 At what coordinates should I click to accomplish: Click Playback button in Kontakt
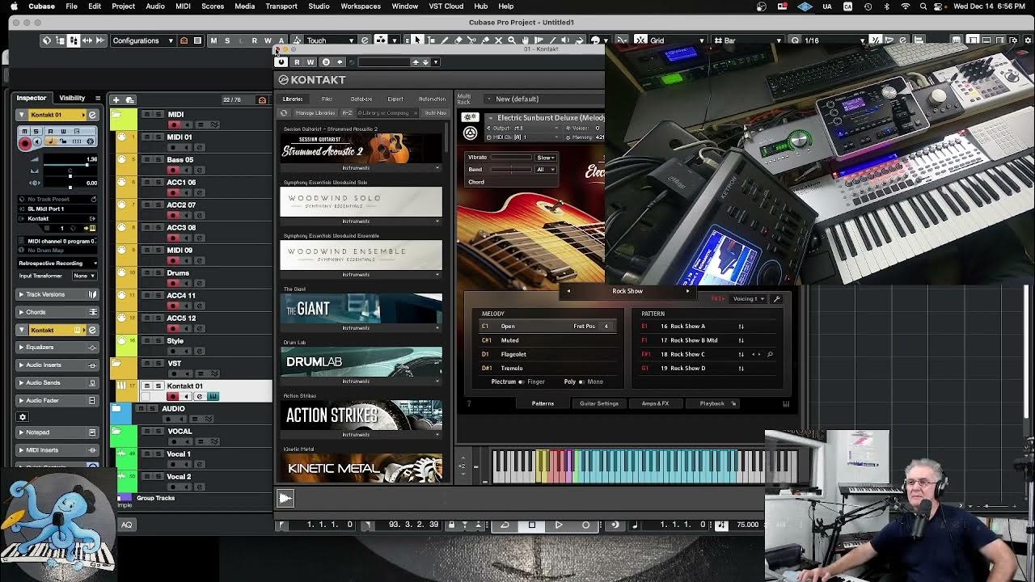712,403
